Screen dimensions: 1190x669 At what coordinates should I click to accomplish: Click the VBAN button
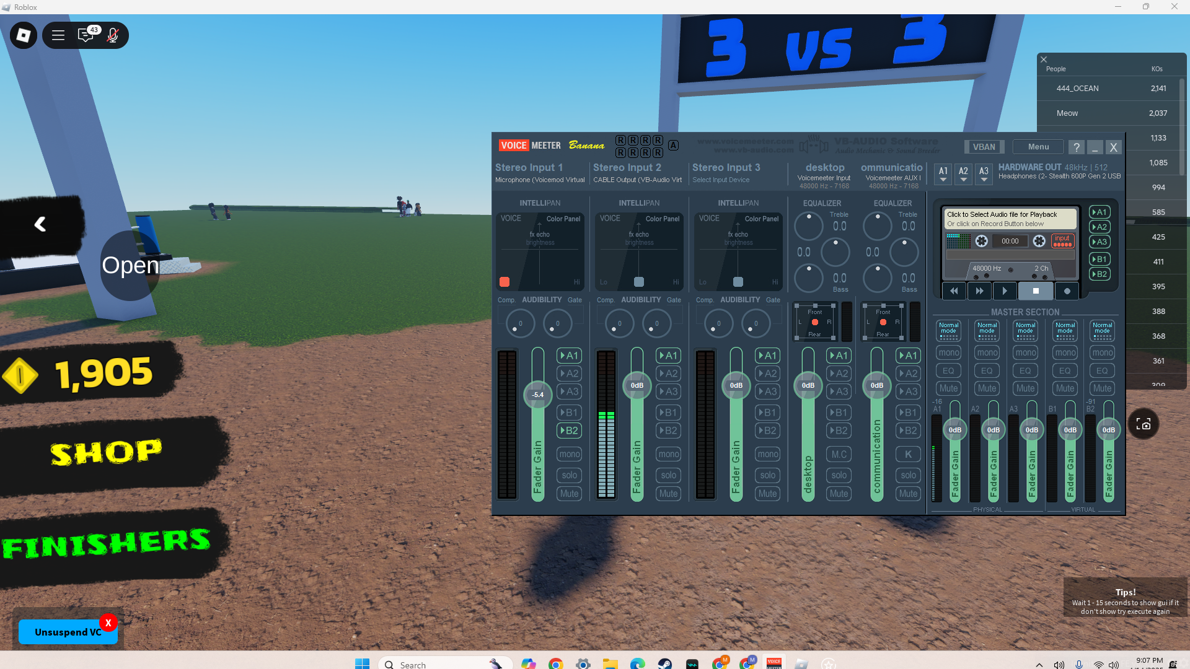click(x=984, y=147)
